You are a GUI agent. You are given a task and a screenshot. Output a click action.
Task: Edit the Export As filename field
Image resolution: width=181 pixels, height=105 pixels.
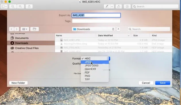(x=96, y=15)
